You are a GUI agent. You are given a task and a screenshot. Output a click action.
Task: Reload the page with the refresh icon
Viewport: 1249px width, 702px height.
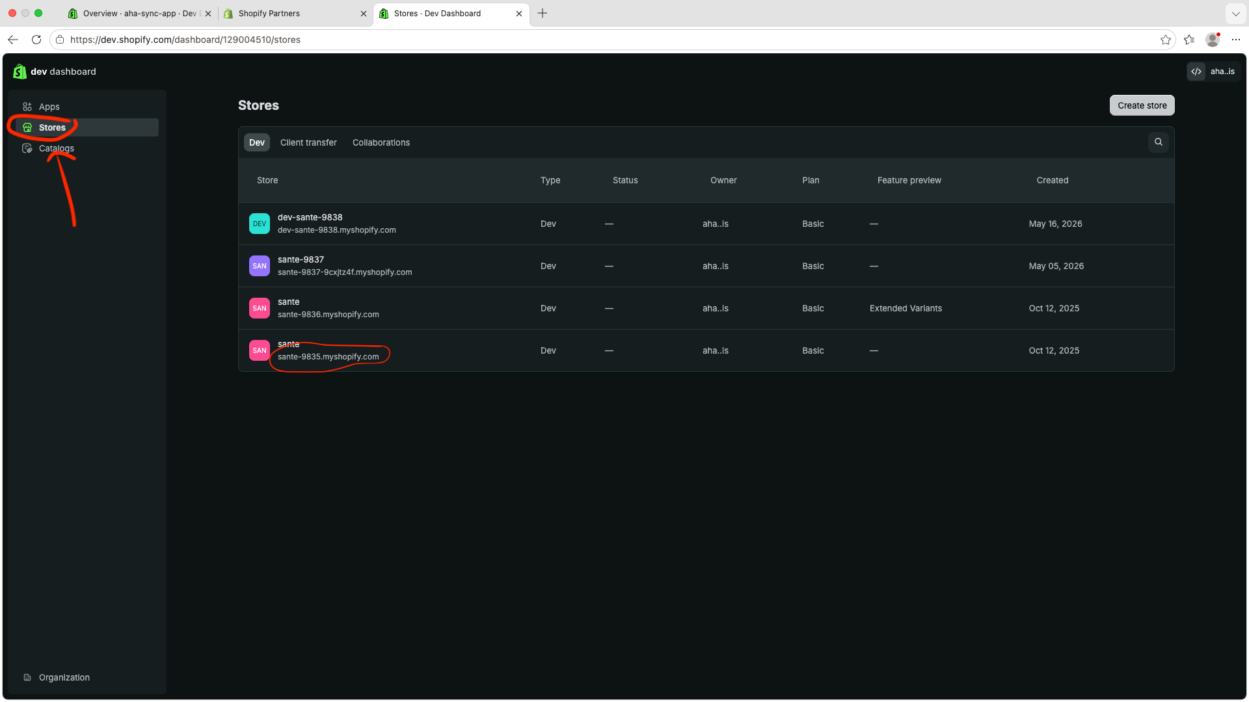[x=36, y=40]
